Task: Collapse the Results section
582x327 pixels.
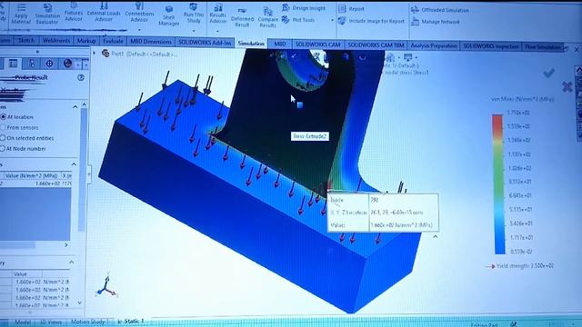Action: pyautogui.click(x=74, y=163)
